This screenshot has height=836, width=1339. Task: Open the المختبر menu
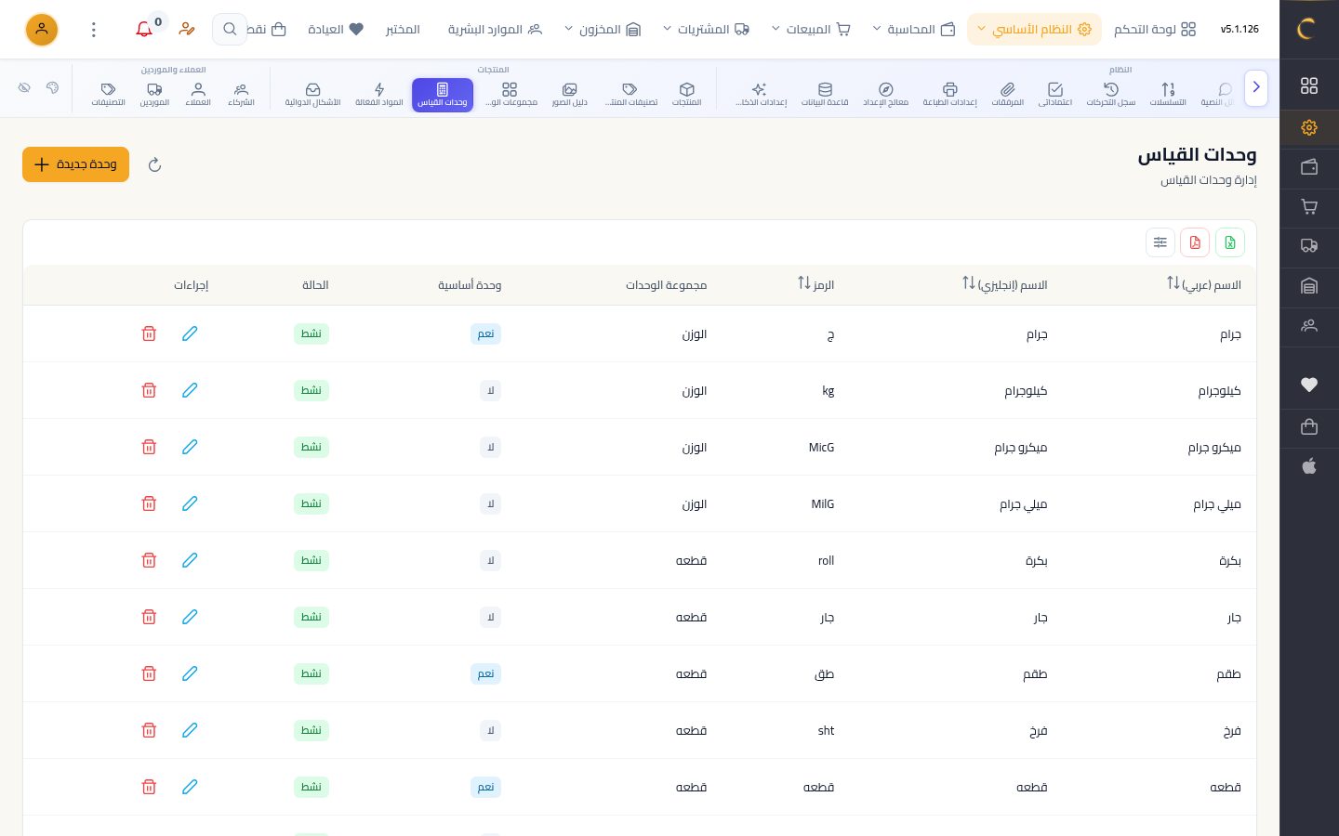pyautogui.click(x=403, y=30)
